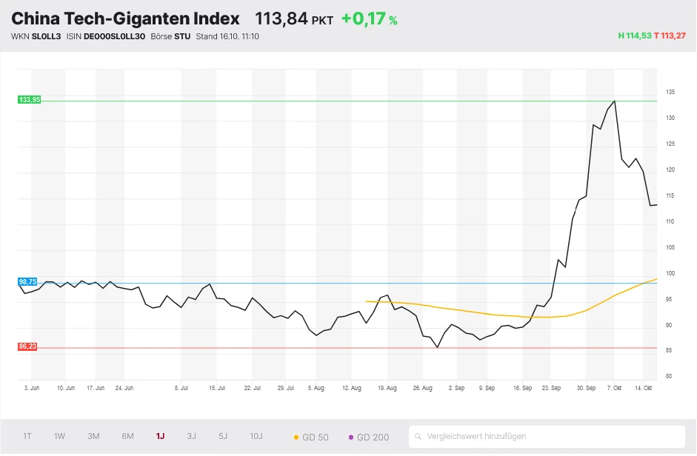
Task: Click the red 86,23 support label
Action: 29,345
